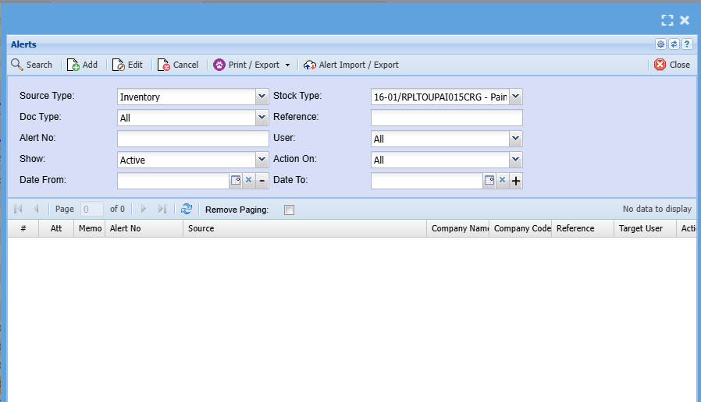Image resolution: width=701 pixels, height=402 pixels.
Task: Toggle the Remove Paging checkbox
Action: (x=289, y=210)
